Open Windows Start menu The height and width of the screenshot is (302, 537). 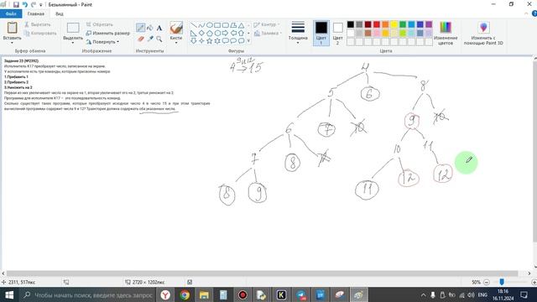[x=9, y=294]
